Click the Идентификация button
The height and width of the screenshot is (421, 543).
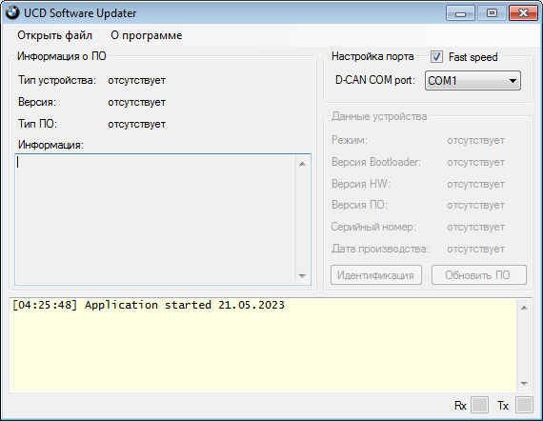376,275
